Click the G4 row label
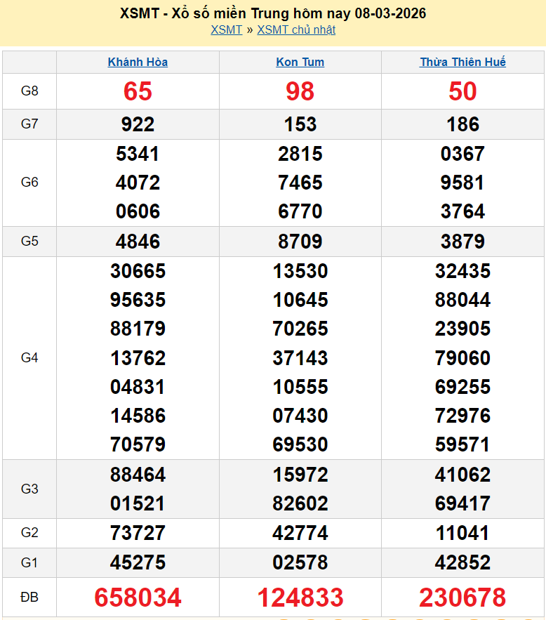The height and width of the screenshot is (620, 546). click(x=29, y=358)
